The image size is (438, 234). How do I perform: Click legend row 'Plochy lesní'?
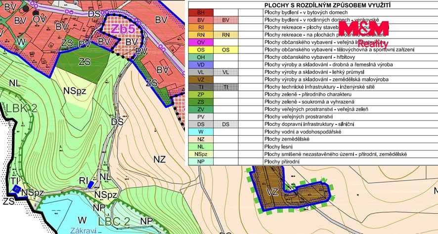[x=313, y=147]
